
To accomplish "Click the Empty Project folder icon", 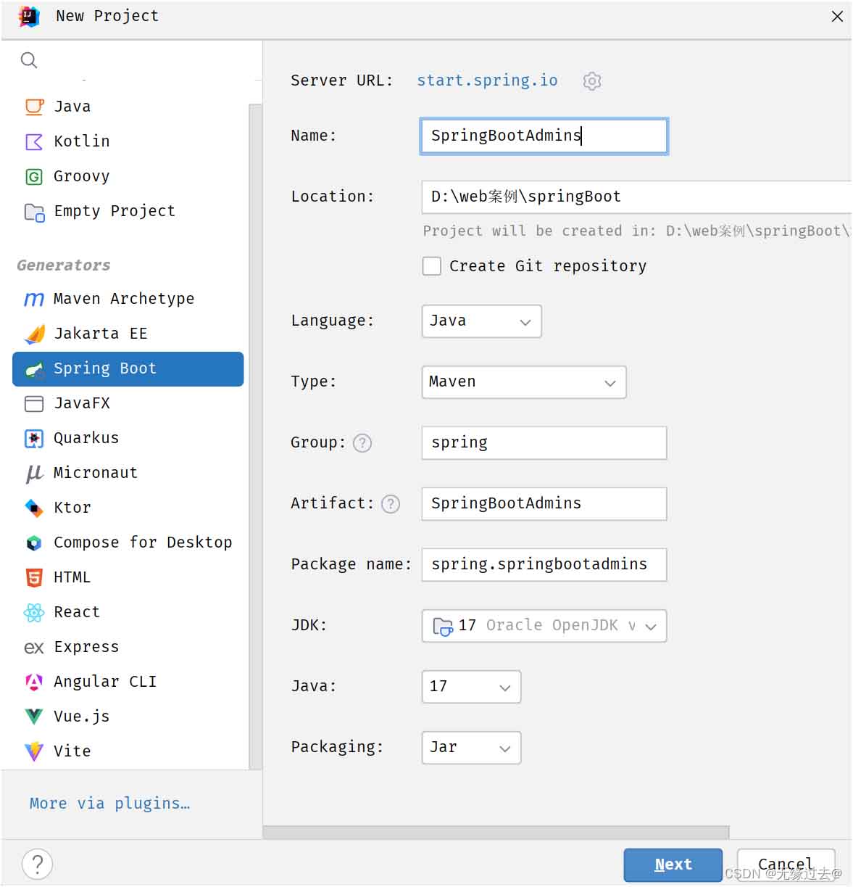I will click(x=34, y=212).
